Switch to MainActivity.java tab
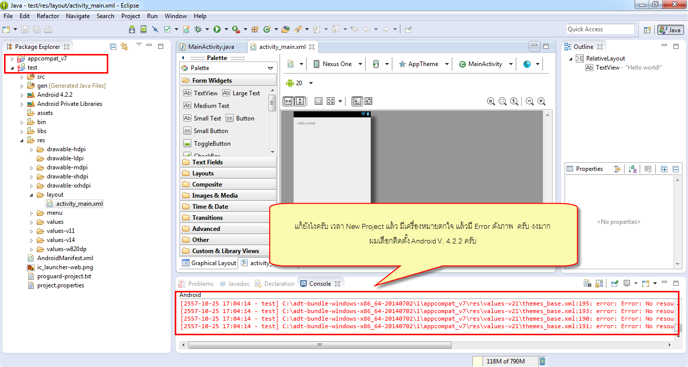This screenshot has width=688, height=367. point(211,47)
